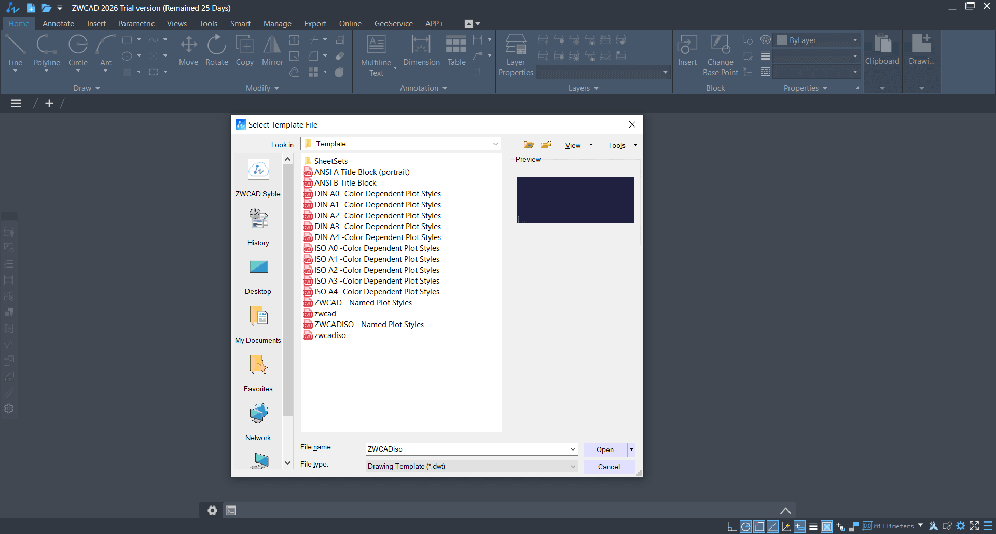
Task: Open the hamburger menu below the ribbon
Action: [x=16, y=103]
